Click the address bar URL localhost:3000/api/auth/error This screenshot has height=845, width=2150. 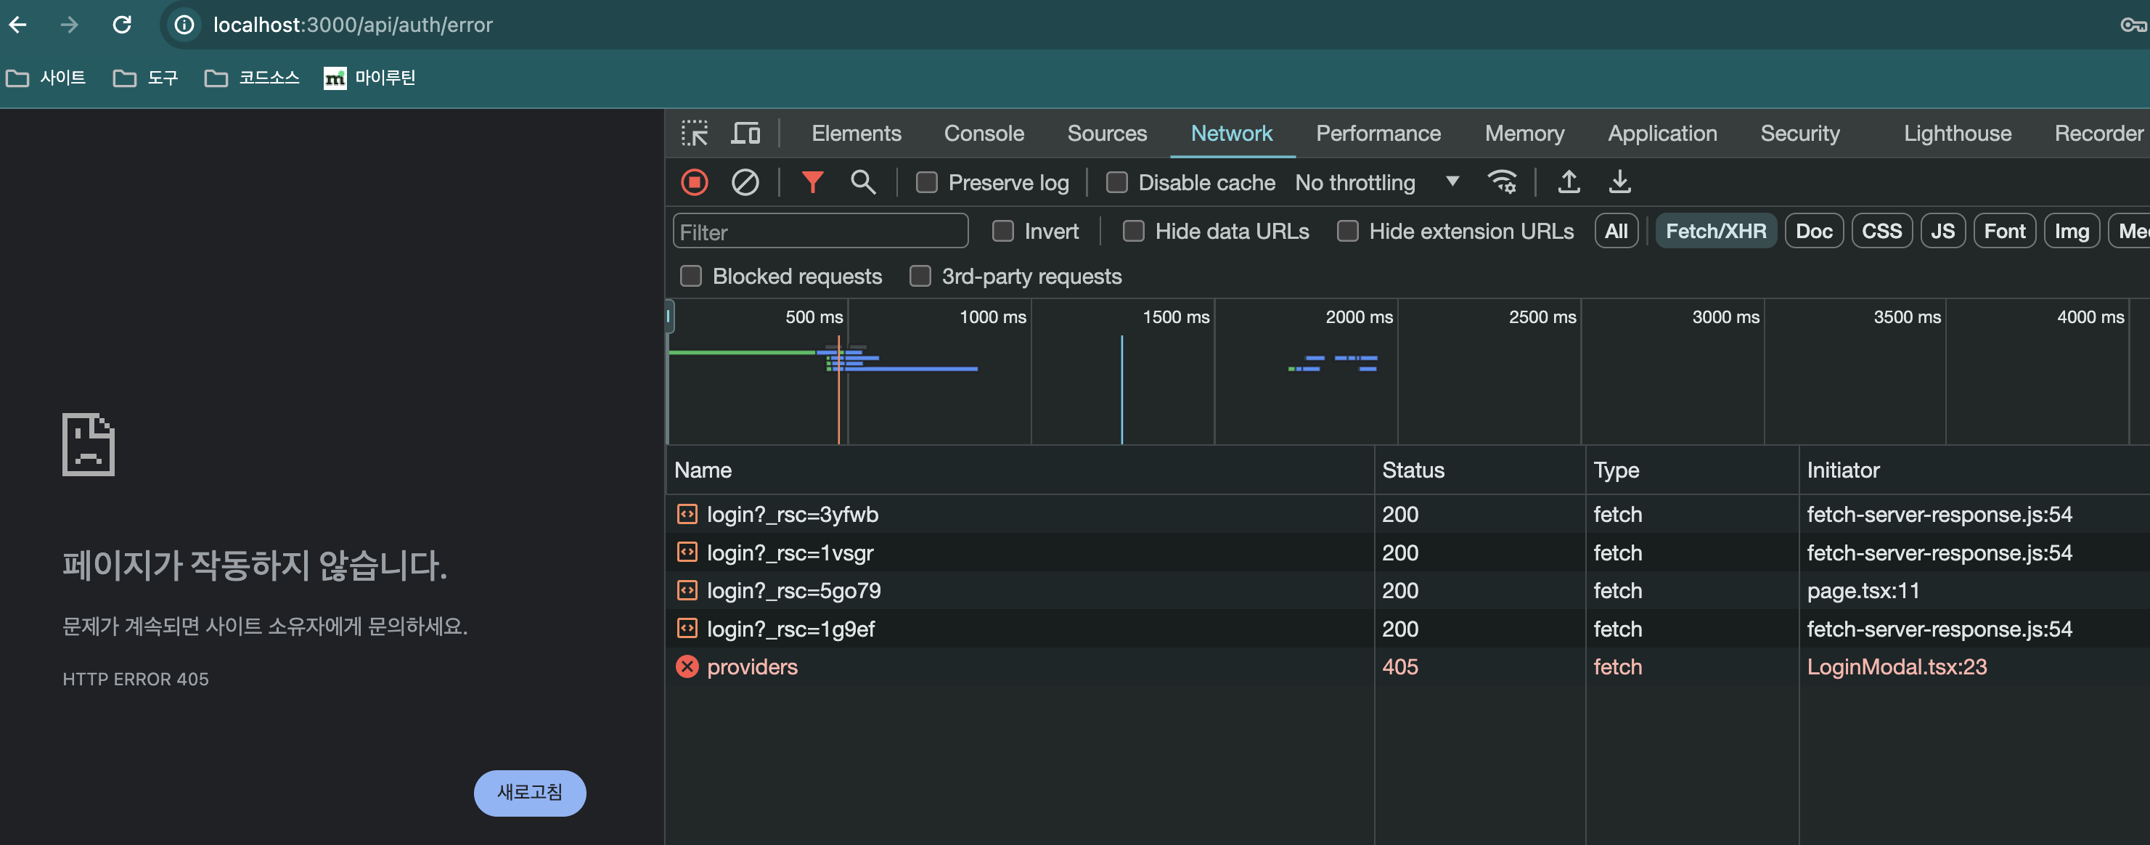353,25
